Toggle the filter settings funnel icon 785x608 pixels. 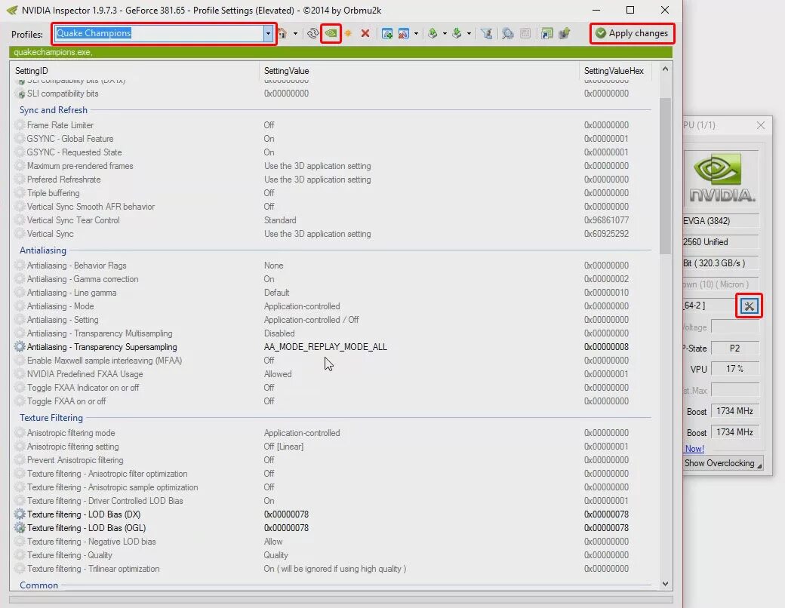coord(486,33)
